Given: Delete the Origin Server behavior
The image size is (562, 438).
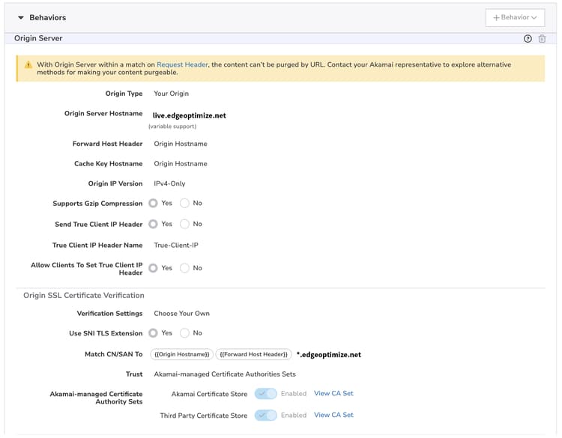Looking at the screenshot, I should [542, 39].
